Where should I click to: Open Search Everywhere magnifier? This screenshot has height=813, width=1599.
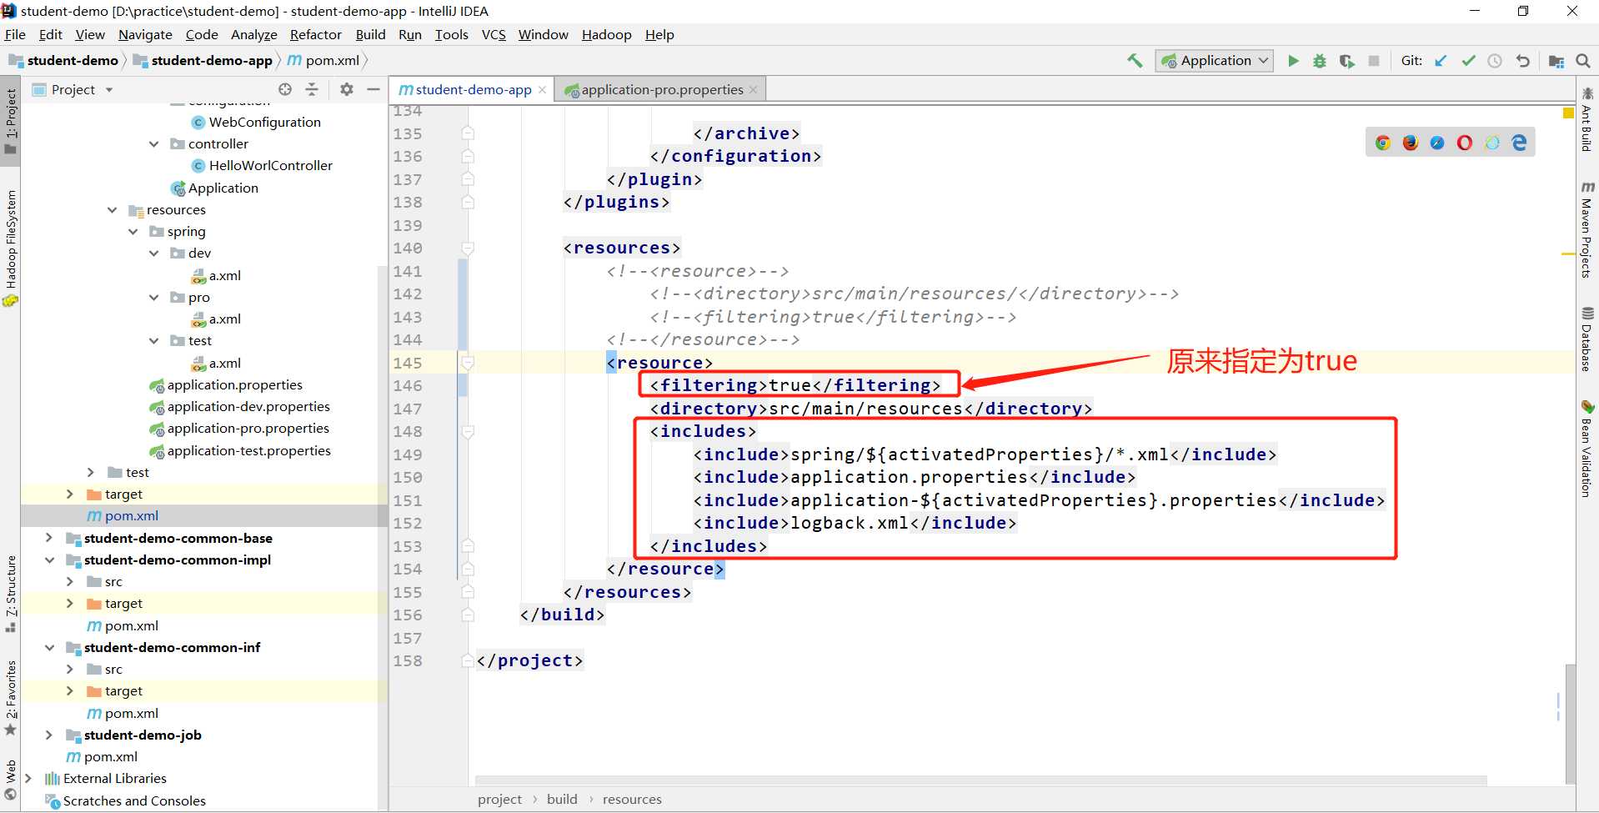pos(1583,61)
